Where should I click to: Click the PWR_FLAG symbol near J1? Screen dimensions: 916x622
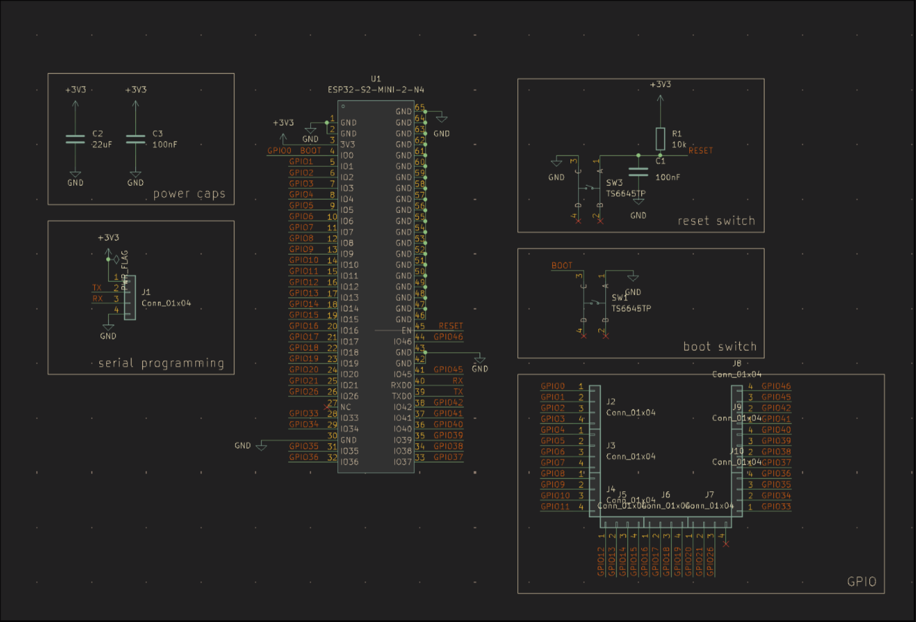117,259
